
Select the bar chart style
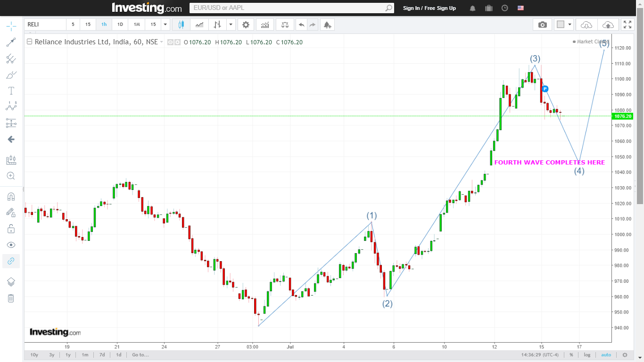coord(217,25)
